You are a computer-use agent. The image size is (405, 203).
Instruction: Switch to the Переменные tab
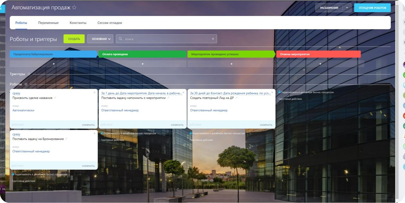tap(48, 23)
